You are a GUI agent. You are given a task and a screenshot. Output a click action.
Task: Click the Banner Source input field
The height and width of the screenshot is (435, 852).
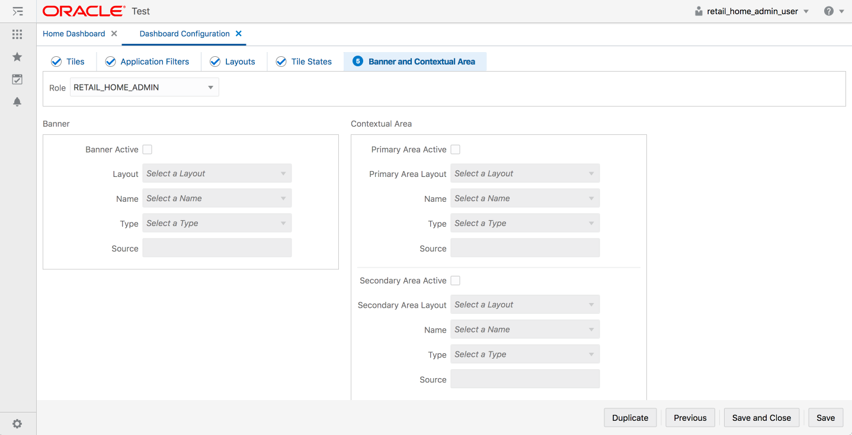click(217, 248)
